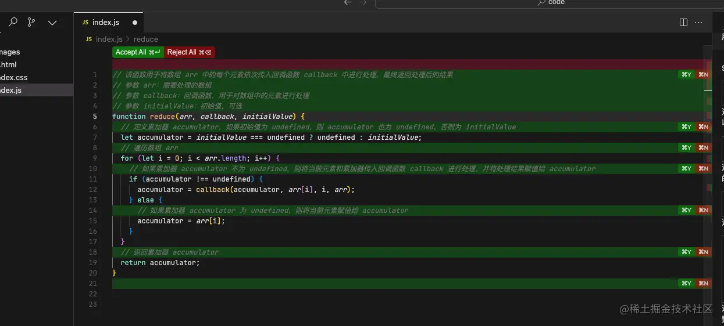Accept the line 6 accumulator comment change
This screenshot has height=326, width=724.
tap(686, 126)
